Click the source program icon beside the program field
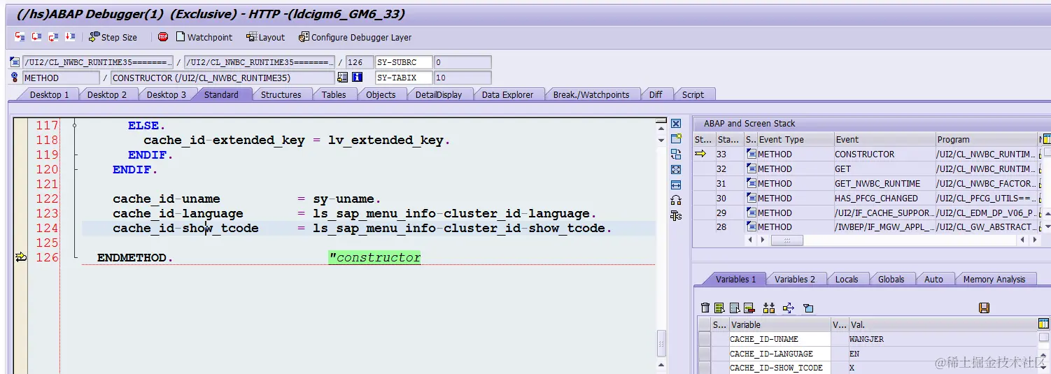Screen dimensions: 1051x374 [x=15, y=62]
